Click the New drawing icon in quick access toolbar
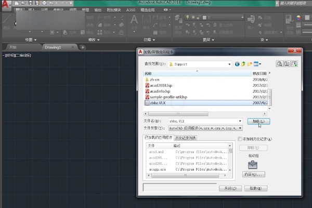Screen dimensions: 312x208 coord(17,3)
